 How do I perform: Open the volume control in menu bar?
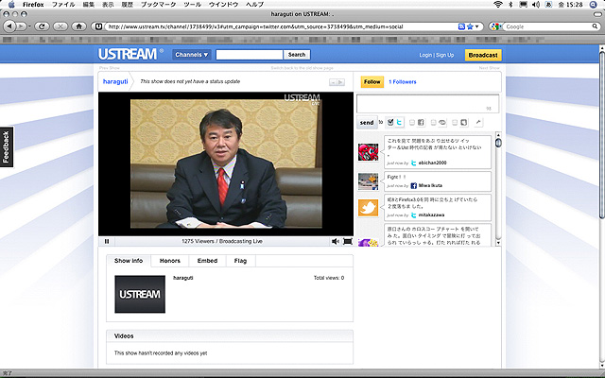tap(536, 5)
